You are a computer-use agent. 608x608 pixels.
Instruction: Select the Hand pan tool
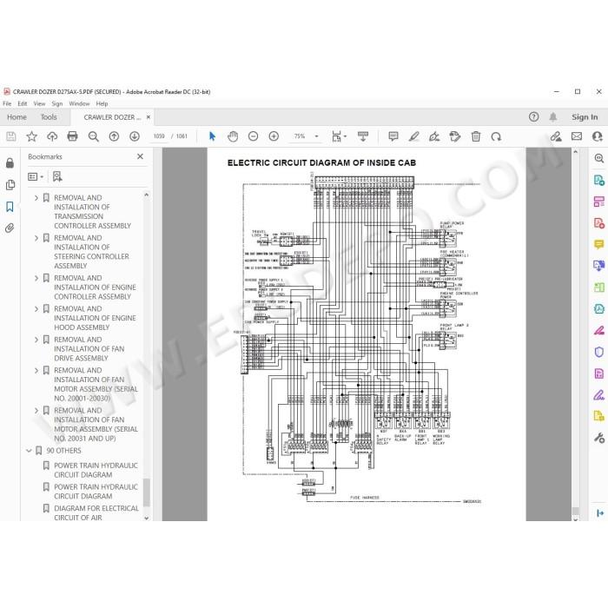click(233, 136)
